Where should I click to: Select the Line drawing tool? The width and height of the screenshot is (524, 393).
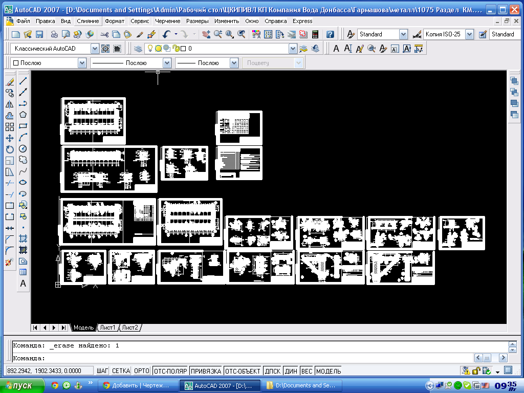point(23,81)
